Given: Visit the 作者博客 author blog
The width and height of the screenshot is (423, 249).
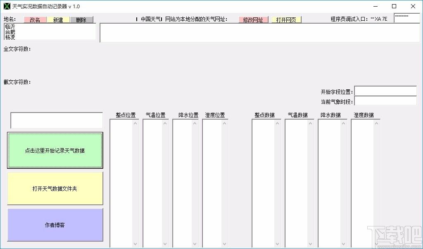Looking at the screenshot, I should [55, 225].
